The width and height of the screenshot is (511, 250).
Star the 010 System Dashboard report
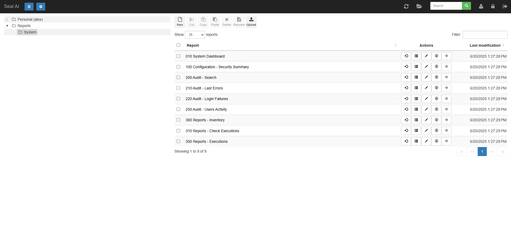[x=446, y=56]
